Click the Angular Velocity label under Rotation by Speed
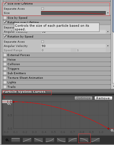Screen dimensions: 114x145 [16, 46]
